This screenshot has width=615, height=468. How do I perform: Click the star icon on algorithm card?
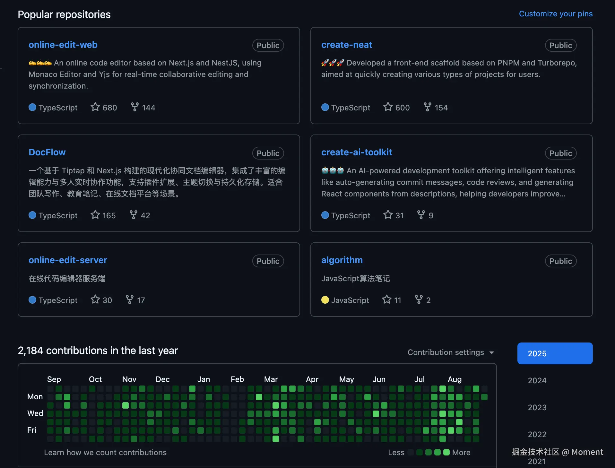click(x=387, y=299)
